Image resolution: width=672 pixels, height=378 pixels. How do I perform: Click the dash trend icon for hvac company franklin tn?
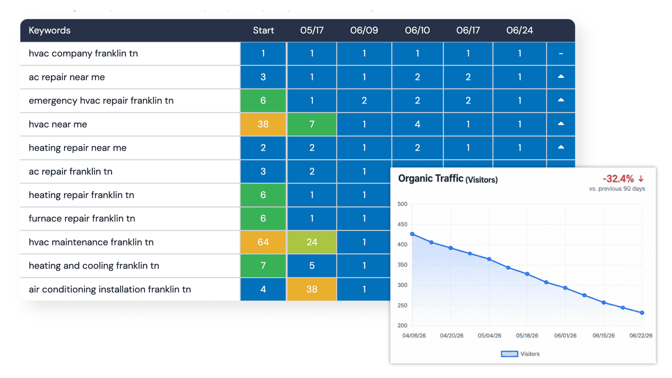pyautogui.click(x=561, y=54)
